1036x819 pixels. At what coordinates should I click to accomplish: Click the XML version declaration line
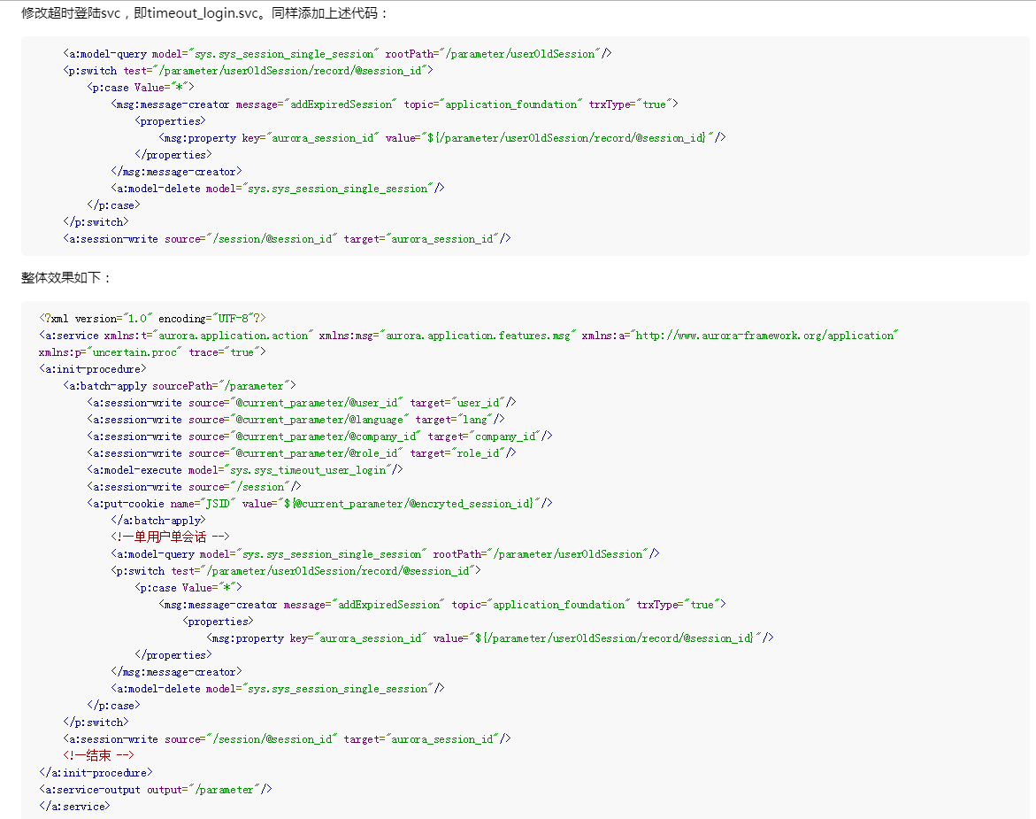152,319
